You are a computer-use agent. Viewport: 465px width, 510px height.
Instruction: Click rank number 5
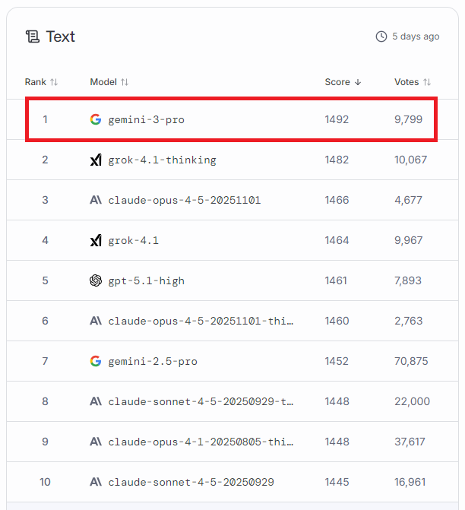[x=45, y=280]
